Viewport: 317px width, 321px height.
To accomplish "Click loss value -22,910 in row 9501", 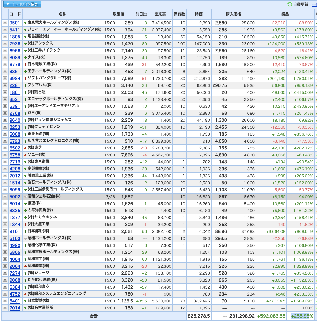I will point(278,23).
